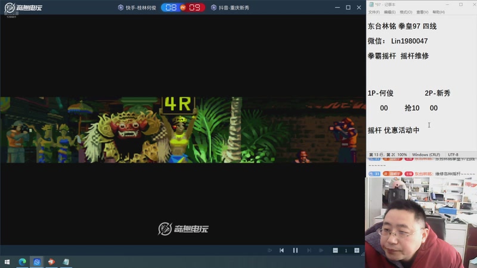Click the WeChat ID Lin1980047 text
Image resolution: width=477 pixels, height=268 pixels.
[x=410, y=41]
